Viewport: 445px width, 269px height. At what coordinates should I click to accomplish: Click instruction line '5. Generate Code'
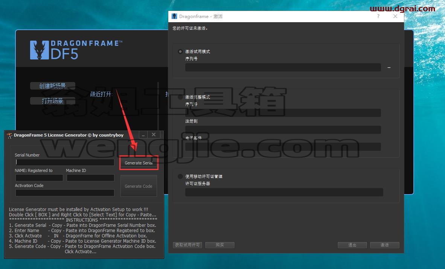pos(82,246)
